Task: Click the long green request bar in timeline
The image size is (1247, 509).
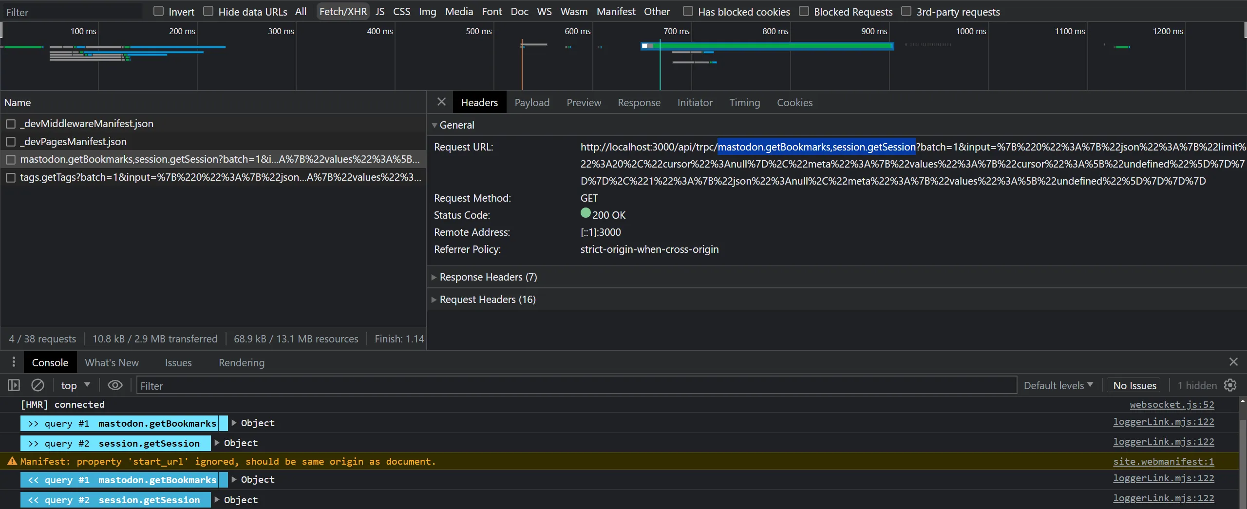Action: point(767,46)
